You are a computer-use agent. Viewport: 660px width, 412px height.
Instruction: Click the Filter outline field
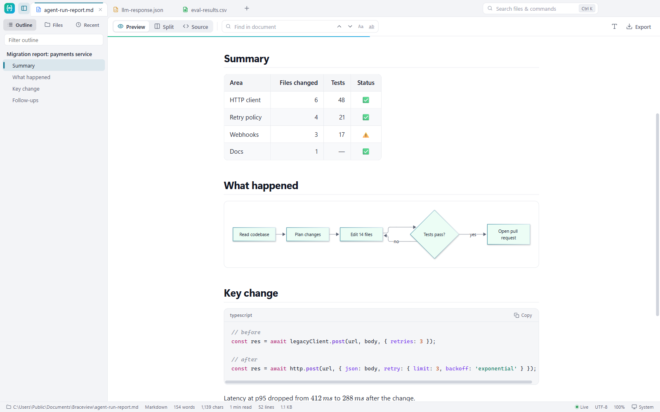(54, 40)
